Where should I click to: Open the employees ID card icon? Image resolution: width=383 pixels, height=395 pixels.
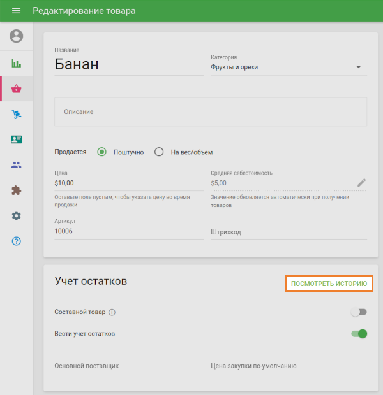point(17,140)
